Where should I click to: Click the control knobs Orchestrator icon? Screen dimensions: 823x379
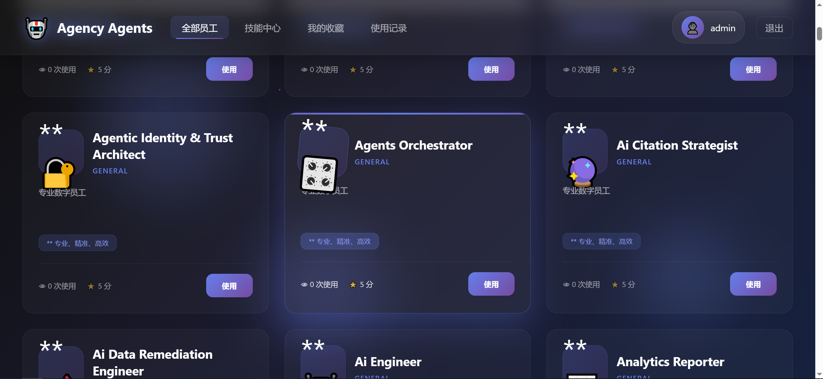(x=319, y=174)
